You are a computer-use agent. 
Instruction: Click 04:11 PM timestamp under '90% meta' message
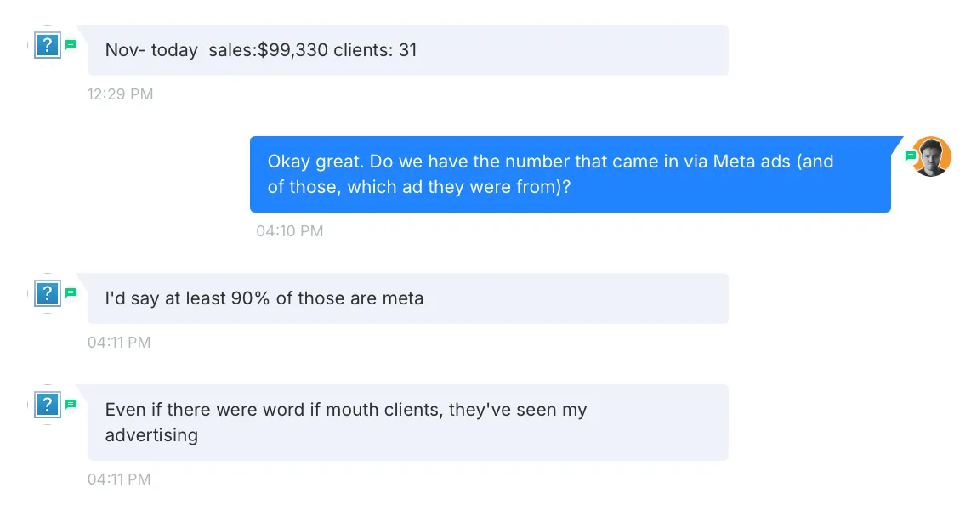tap(118, 343)
